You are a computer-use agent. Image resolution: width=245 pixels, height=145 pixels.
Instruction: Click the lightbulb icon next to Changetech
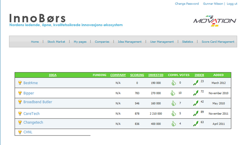(20, 122)
